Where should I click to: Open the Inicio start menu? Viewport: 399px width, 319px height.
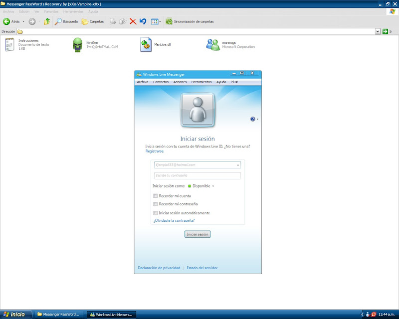[16, 315]
